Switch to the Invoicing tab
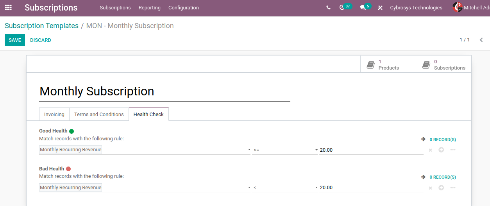The width and height of the screenshot is (490, 206). [x=54, y=114]
